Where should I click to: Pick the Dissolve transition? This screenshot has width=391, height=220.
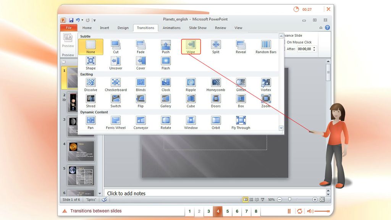tap(90, 85)
